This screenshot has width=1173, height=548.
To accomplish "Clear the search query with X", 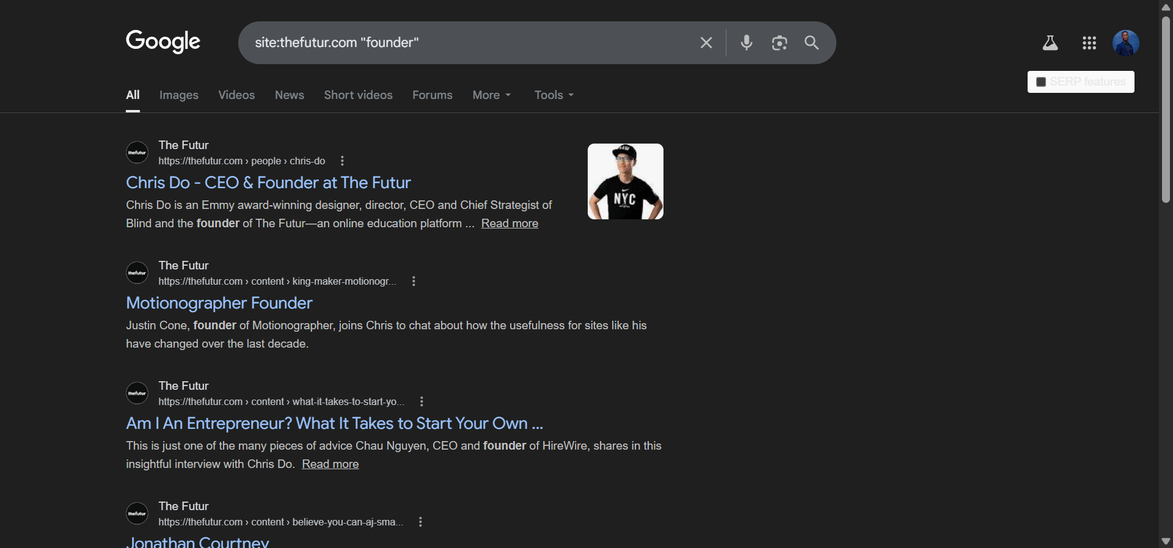I will (706, 43).
